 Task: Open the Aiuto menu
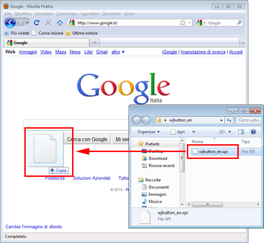(129, 14)
